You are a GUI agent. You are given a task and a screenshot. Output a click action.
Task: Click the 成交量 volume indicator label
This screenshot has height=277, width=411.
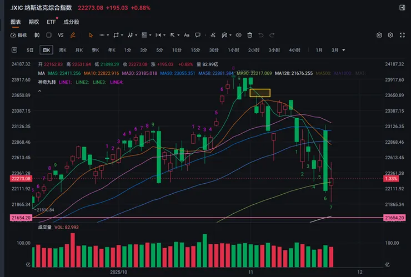(44, 227)
